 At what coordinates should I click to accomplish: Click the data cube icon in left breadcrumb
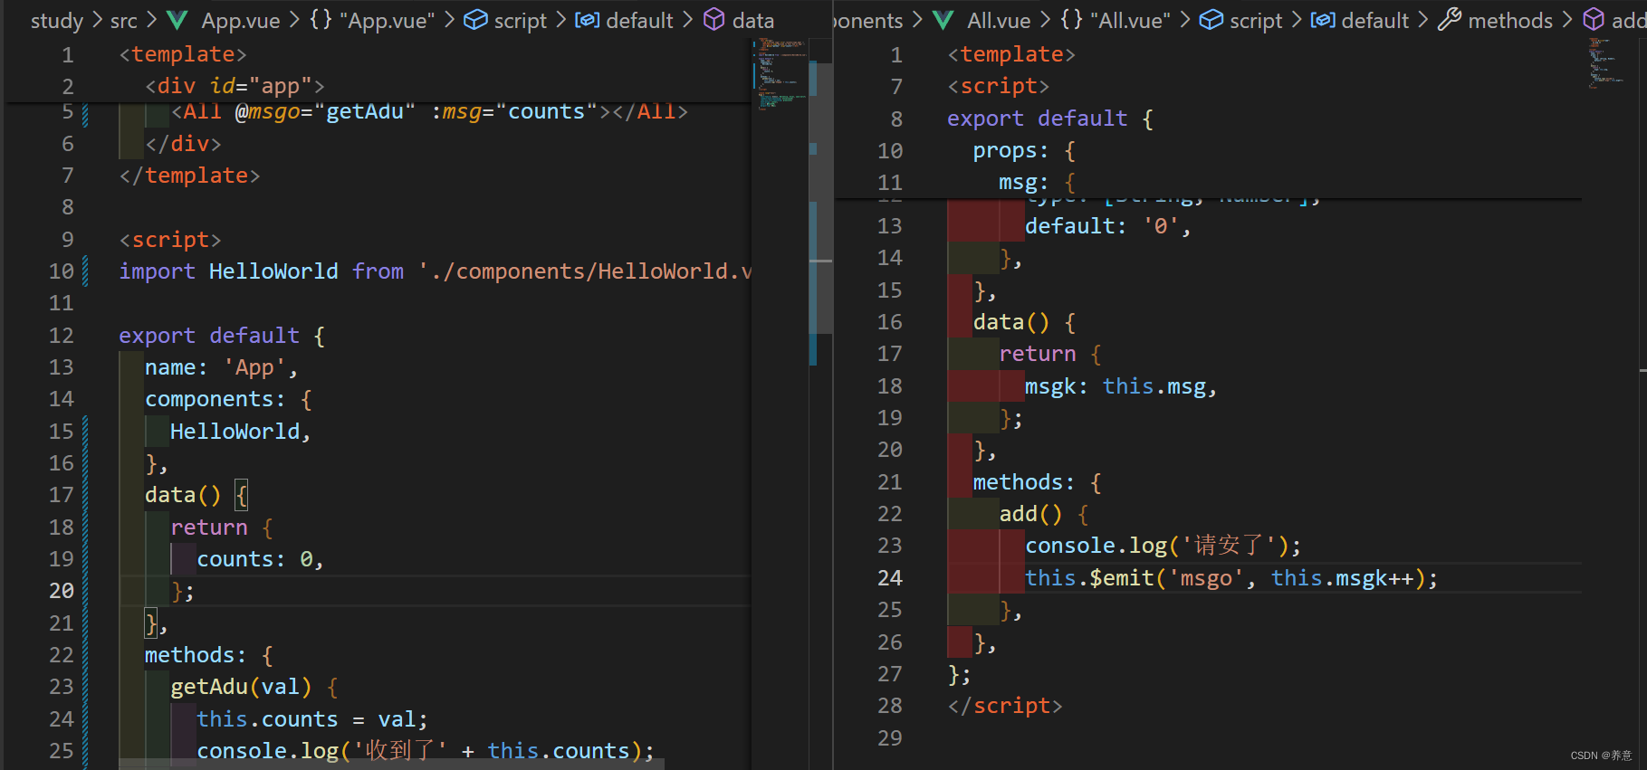714,20
